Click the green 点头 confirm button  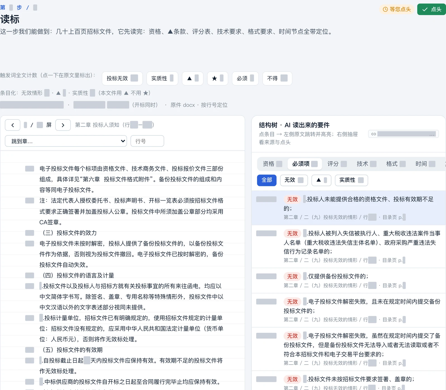[432, 9]
